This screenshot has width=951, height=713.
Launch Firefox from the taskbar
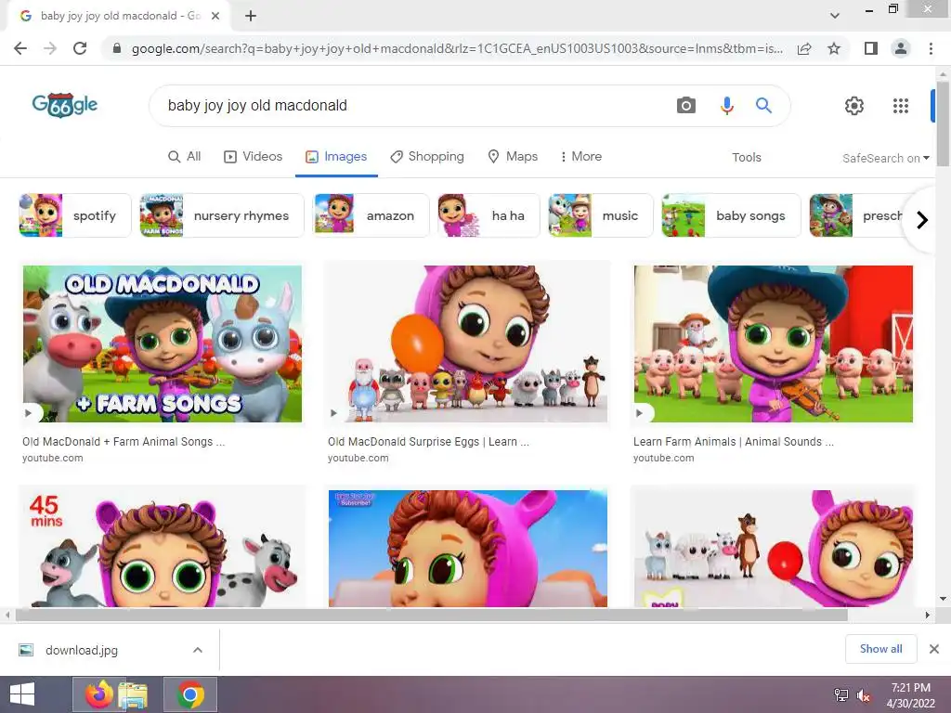tap(98, 694)
